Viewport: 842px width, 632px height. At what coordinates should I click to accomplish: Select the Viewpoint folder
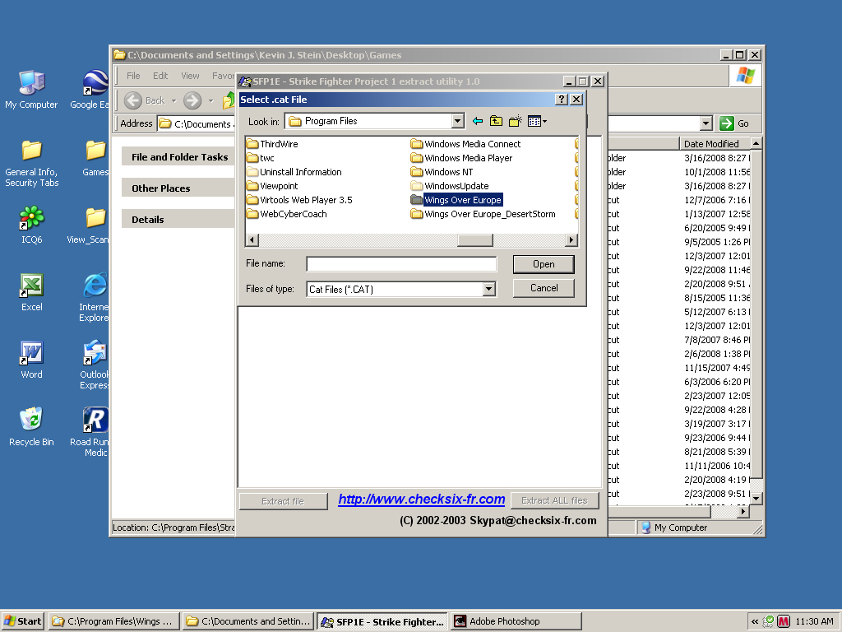[272, 186]
